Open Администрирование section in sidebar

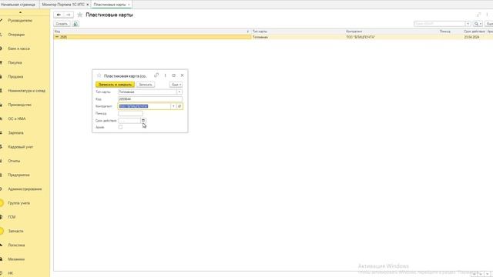pyautogui.click(x=25, y=189)
